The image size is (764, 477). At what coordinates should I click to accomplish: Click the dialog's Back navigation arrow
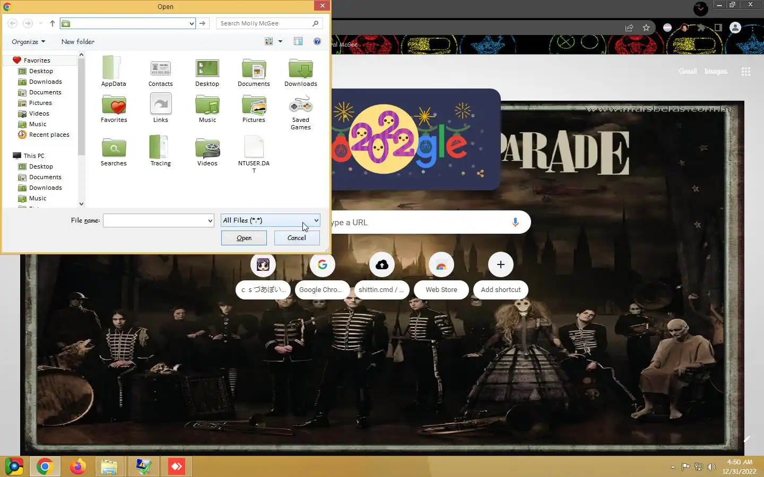(x=13, y=23)
